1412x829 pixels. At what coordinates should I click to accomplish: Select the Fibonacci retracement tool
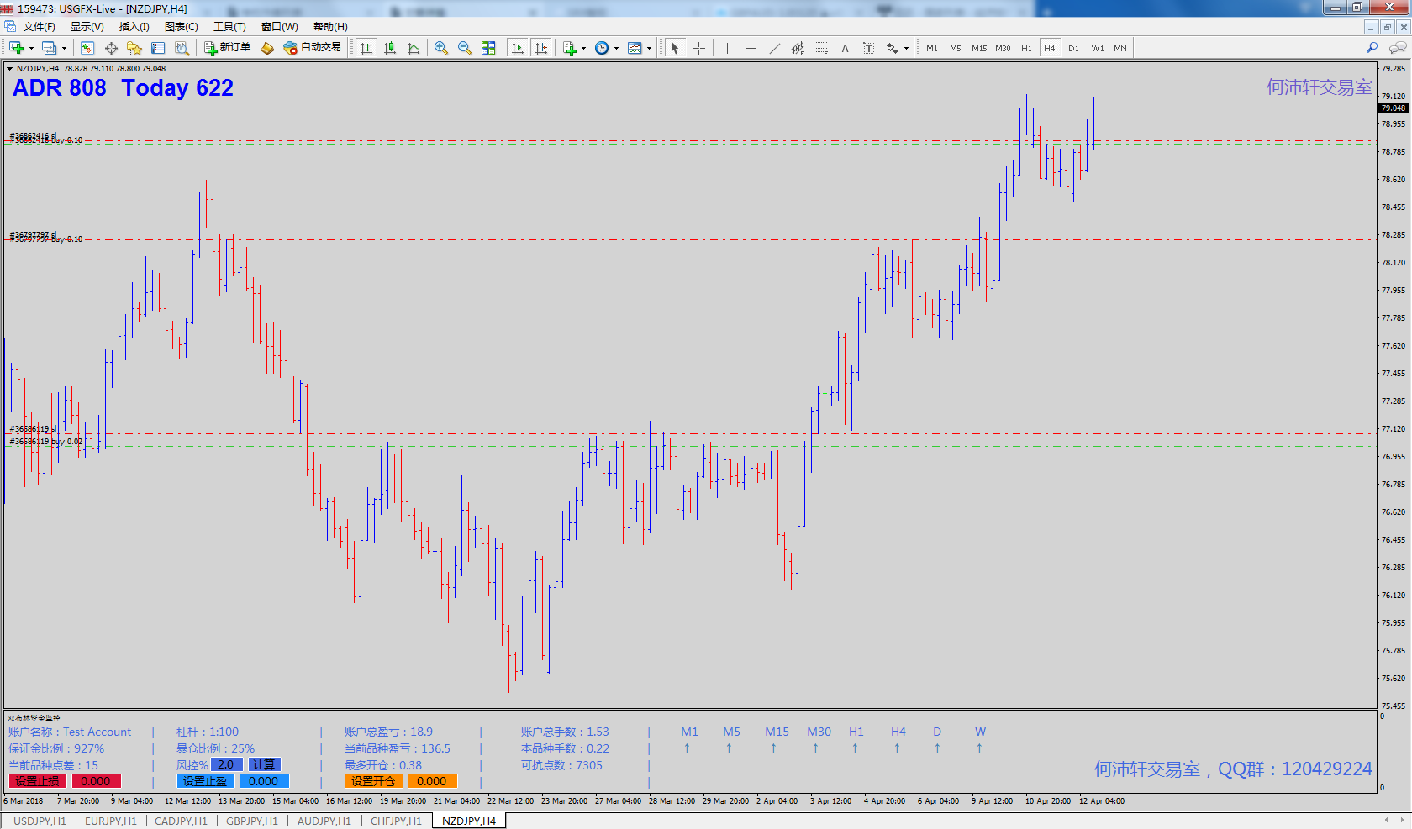[x=822, y=48]
